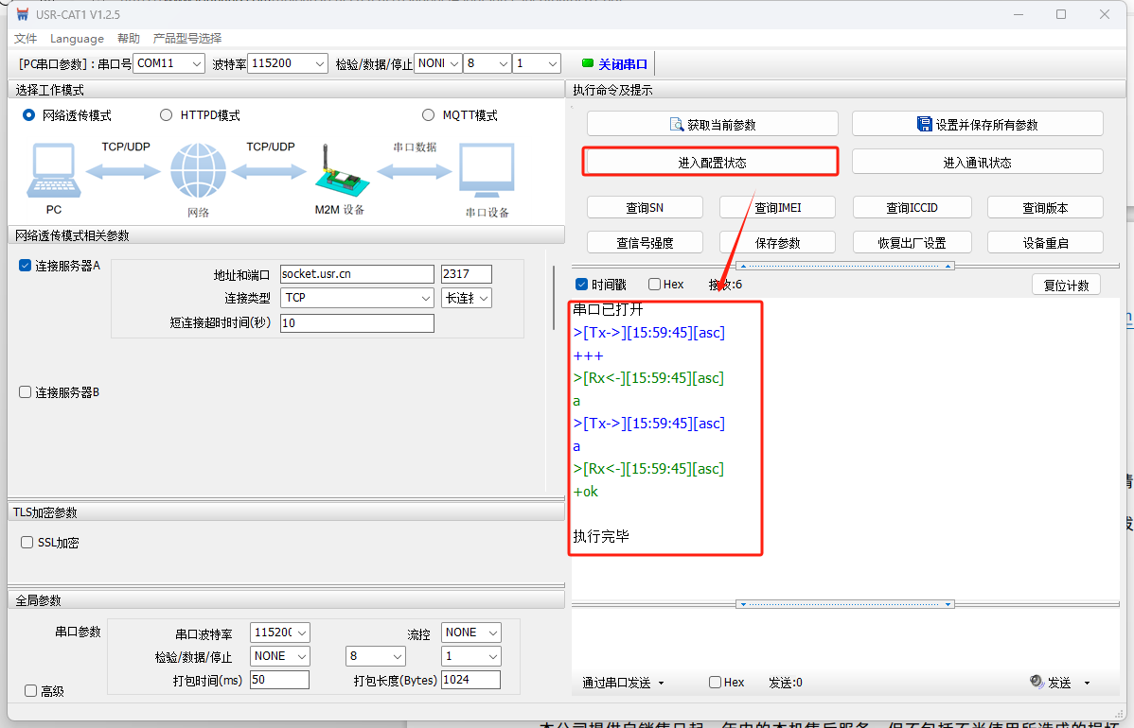Toggle the SSL encryption checkbox
This screenshot has width=1134, height=728.
click(27, 543)
